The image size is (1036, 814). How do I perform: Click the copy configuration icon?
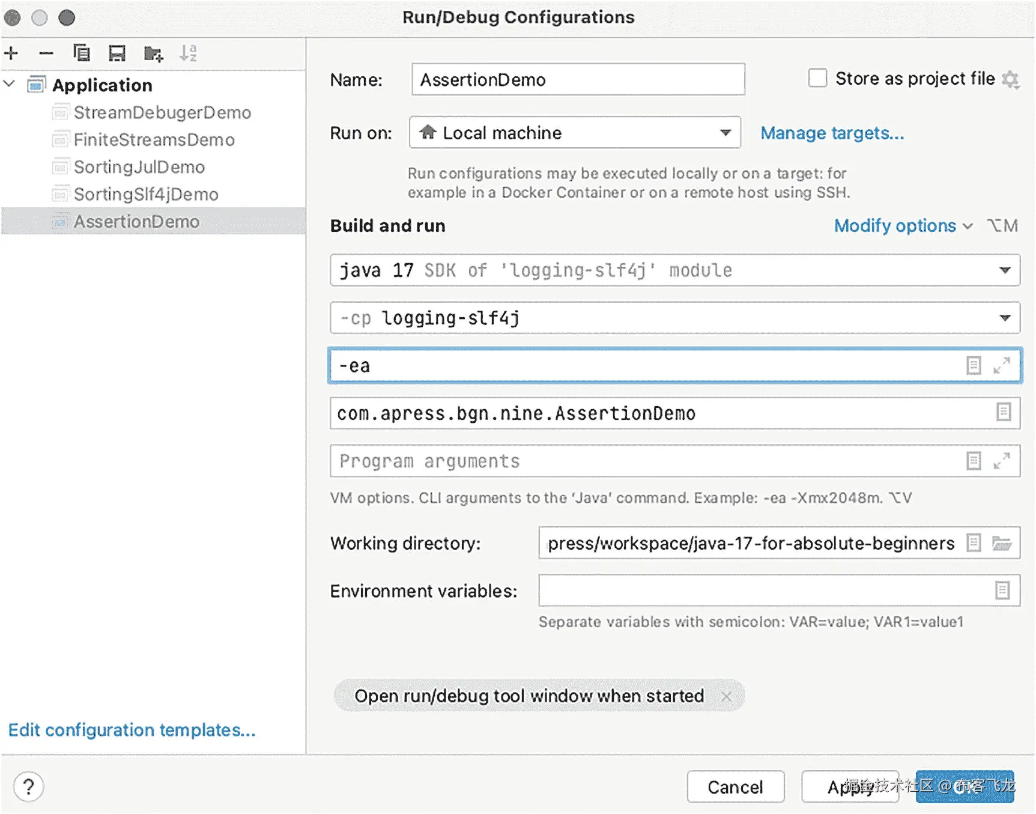82,53
